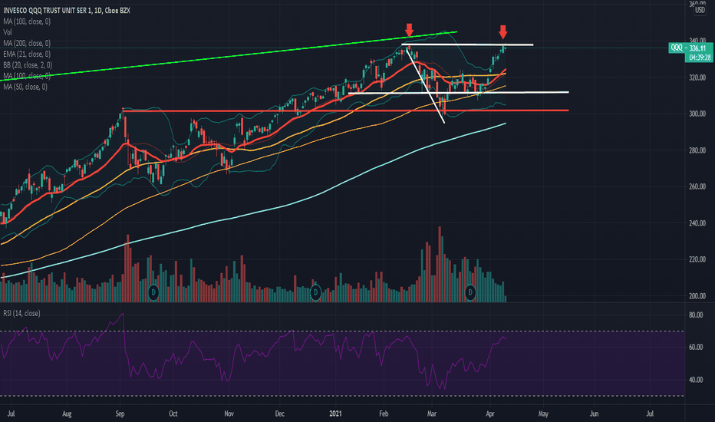Viewport: 715px width, 422px height.
Task: Click the Feb label on time axis
Action: pos(384,414)
